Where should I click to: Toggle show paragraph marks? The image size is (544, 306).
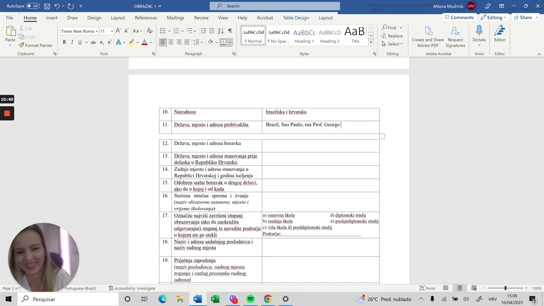(x=230, y=31)
